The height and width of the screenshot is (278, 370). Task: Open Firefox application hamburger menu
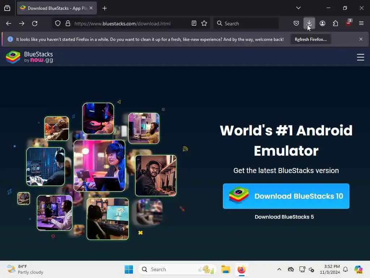pos(361,23)
